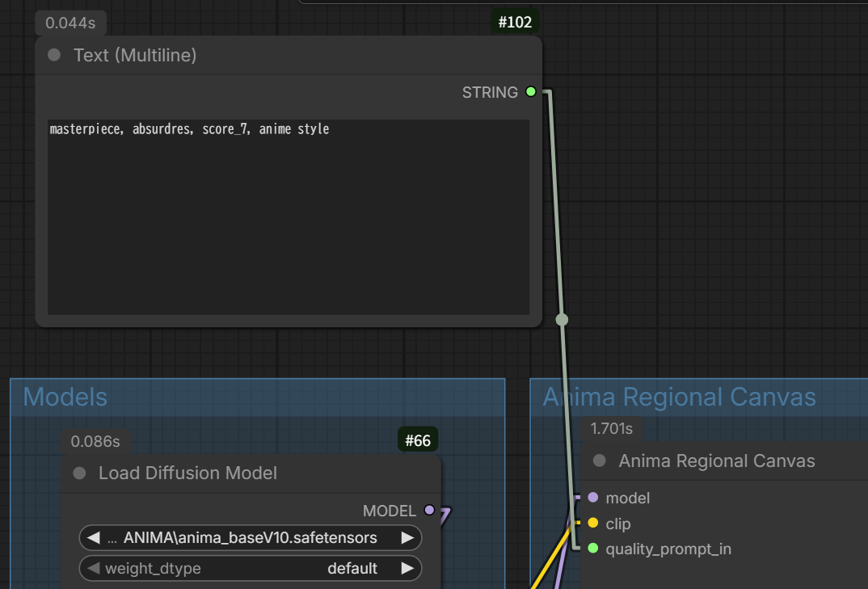Screen dimensions: 868x589
Task: Click the #102 node ID badge
Action: click(515, 22)
